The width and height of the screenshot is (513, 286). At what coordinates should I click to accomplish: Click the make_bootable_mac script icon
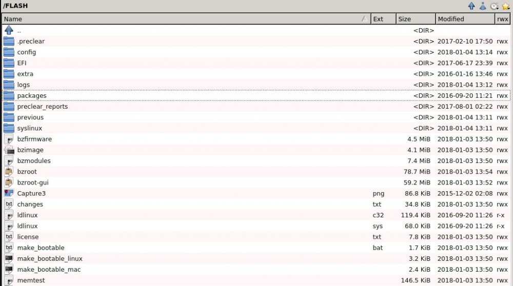click(x=9, y=269)
